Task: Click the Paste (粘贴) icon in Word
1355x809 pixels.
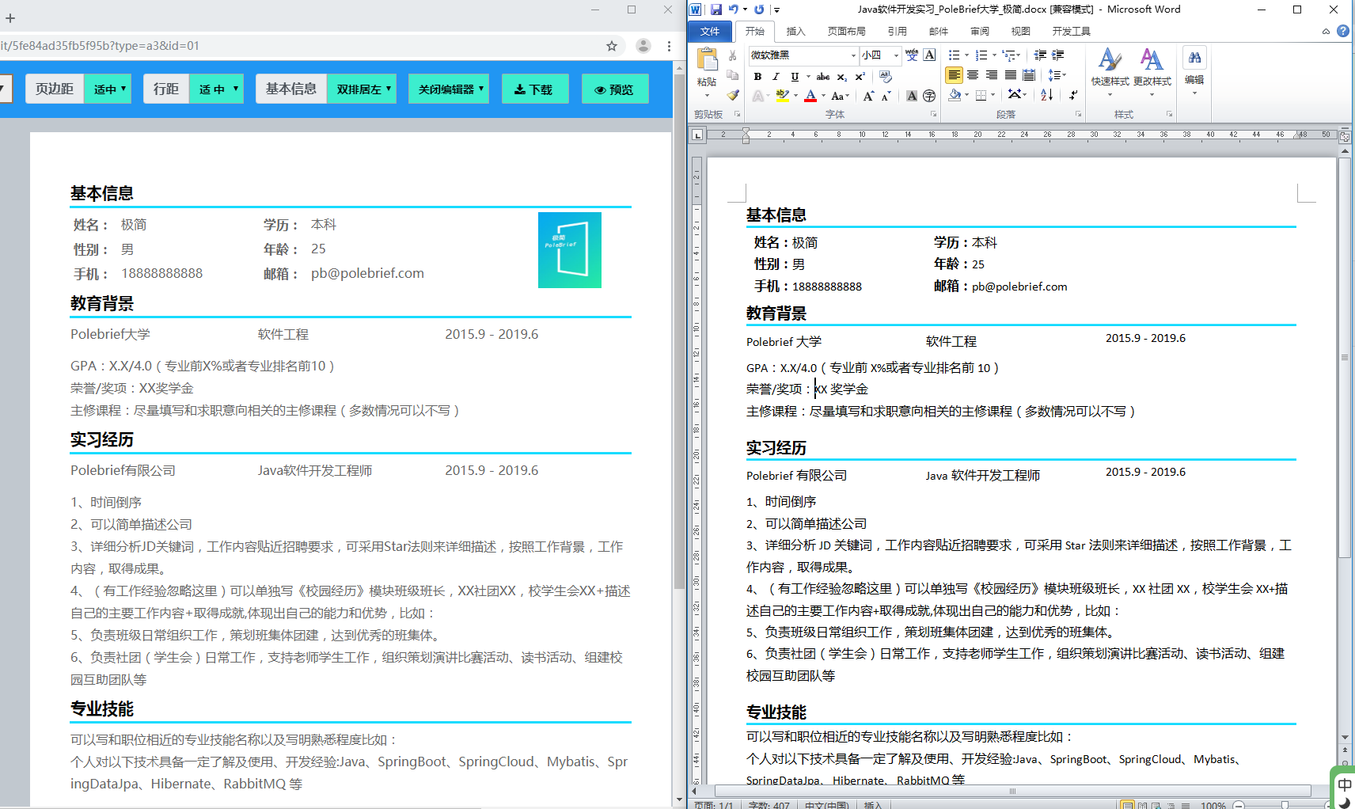Action: click(x=707, y=60)
